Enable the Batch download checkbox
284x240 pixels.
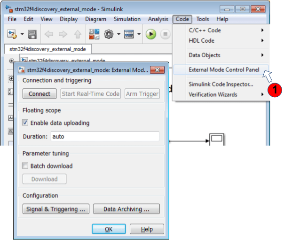pos(25,166)
